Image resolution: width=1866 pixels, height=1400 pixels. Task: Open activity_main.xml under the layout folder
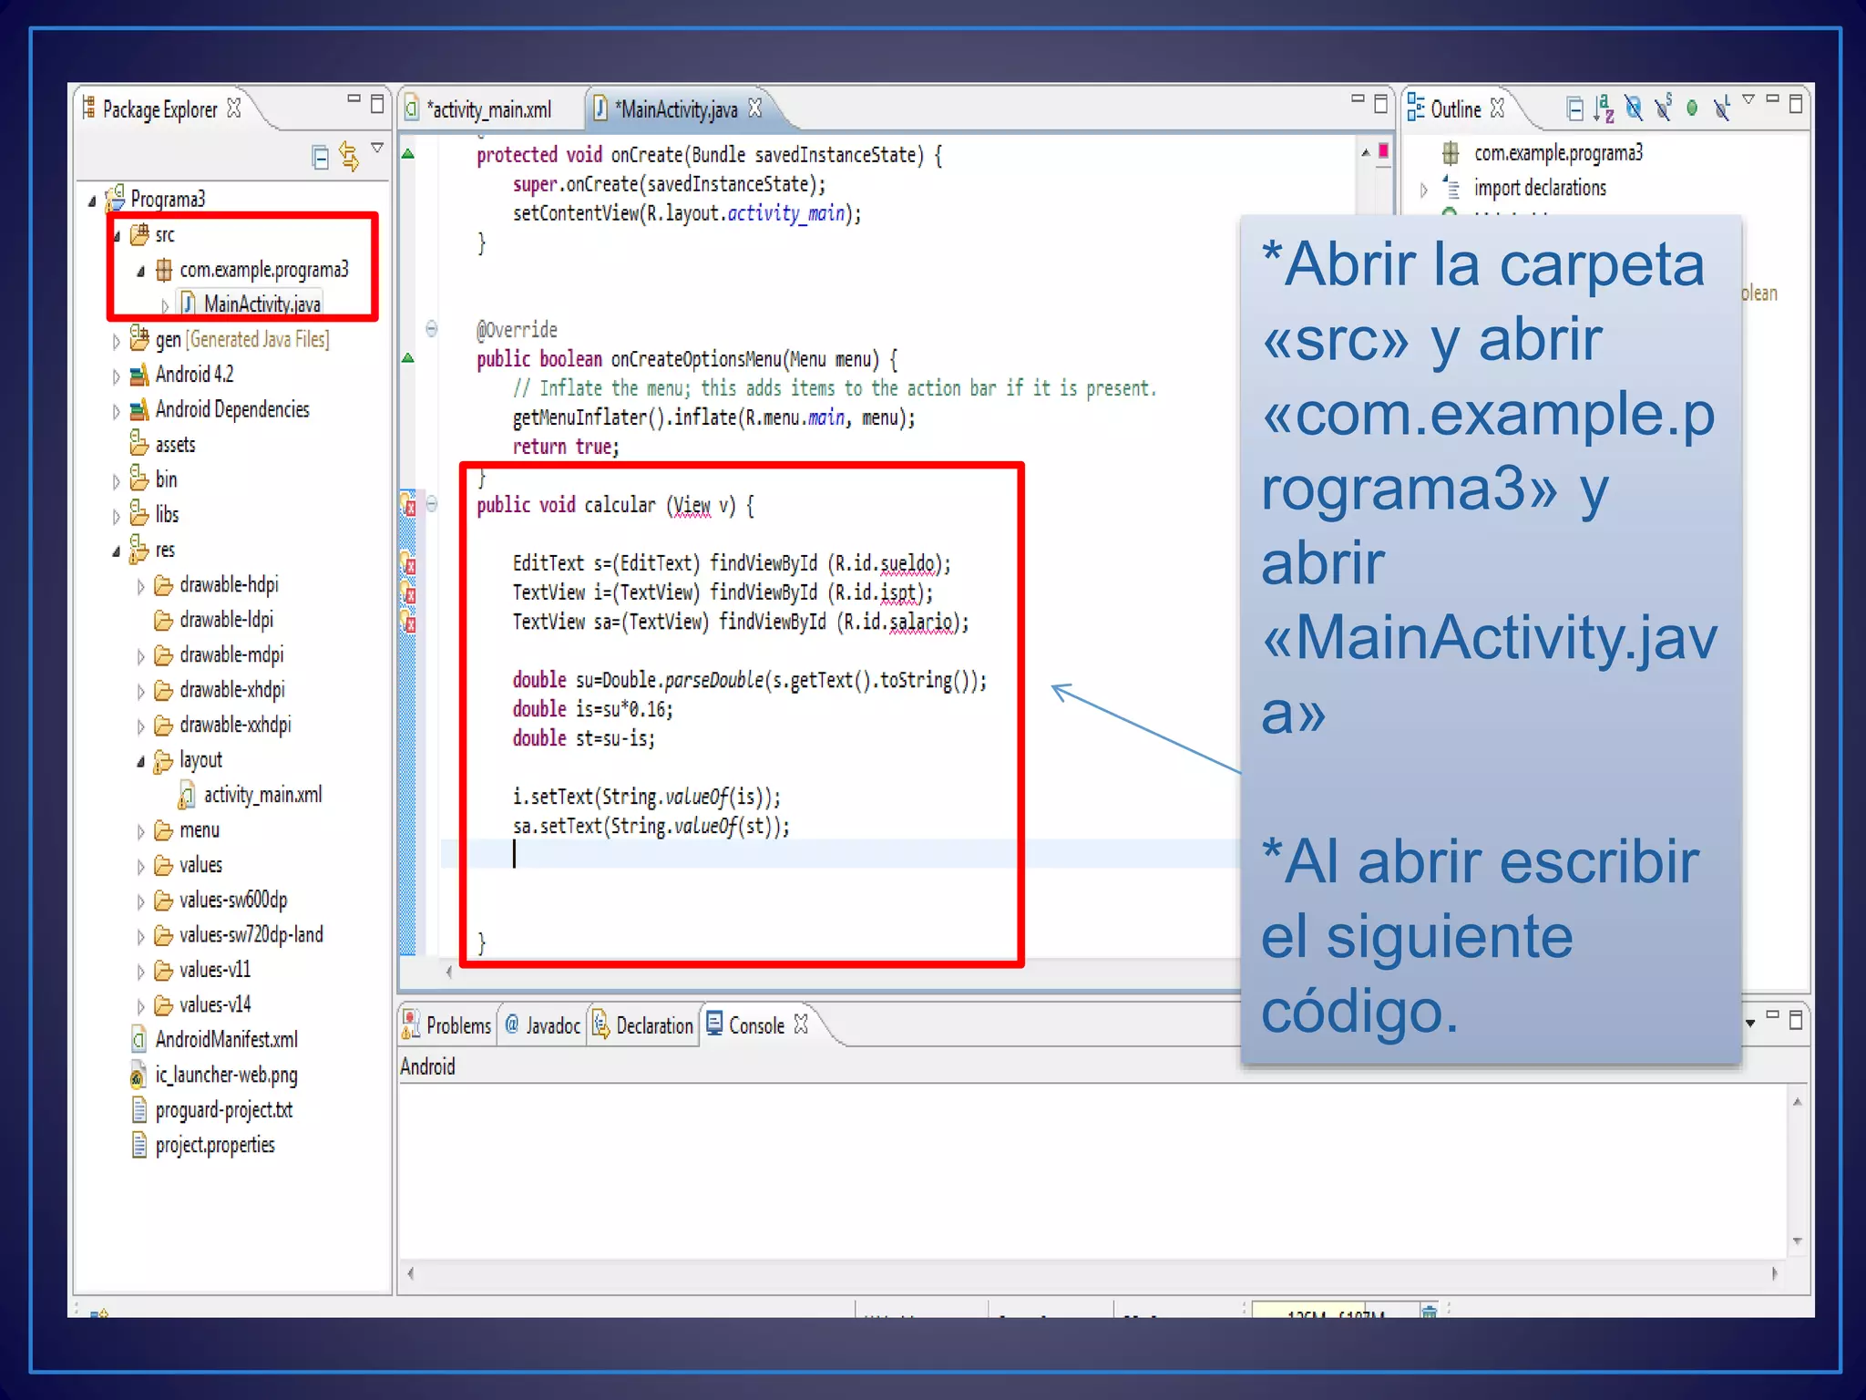(262, 795)
